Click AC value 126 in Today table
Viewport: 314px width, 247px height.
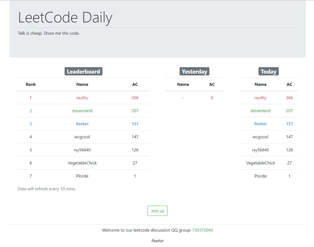click(x=289, y=150)
